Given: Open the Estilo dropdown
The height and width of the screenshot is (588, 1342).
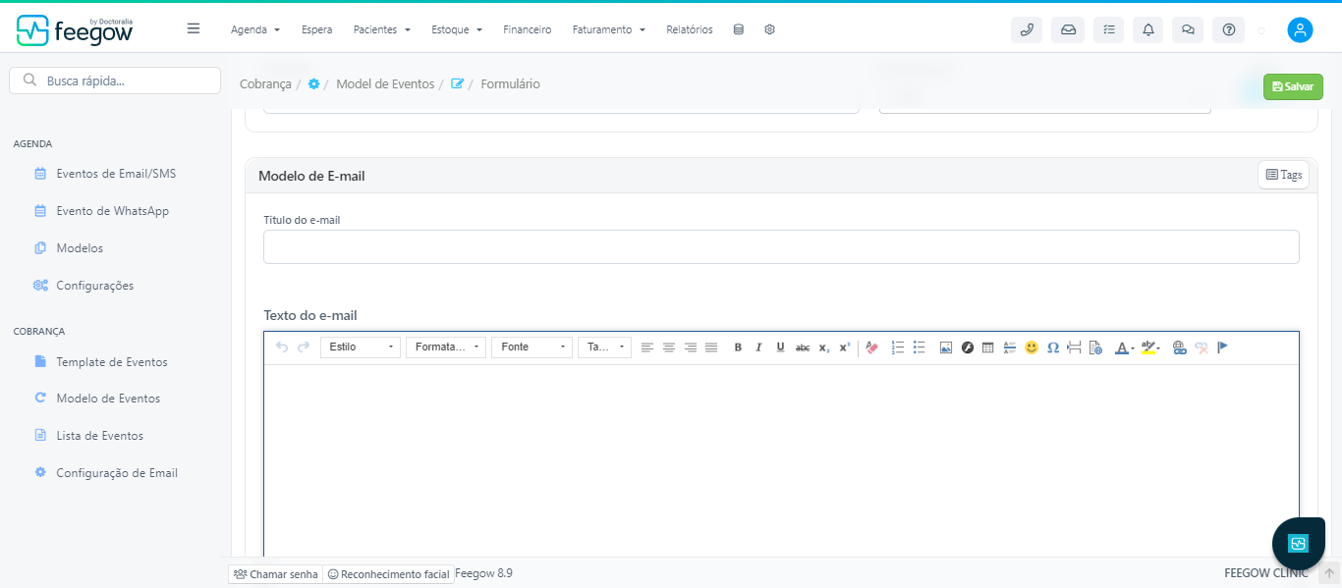Looking at the screenshot, I should click(361, 347).
